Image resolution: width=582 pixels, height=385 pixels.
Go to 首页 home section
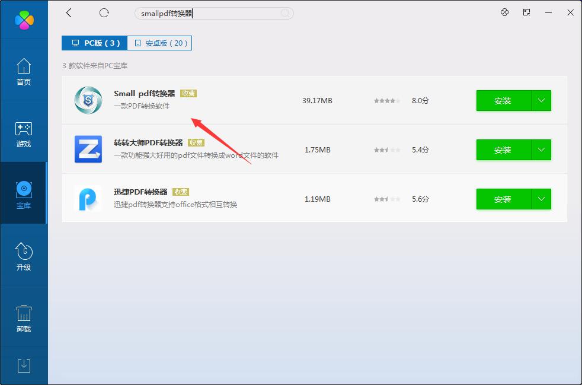[x=24, y=72]
